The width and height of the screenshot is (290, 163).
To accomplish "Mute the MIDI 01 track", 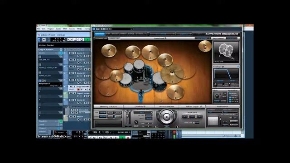I will point(71,117).
